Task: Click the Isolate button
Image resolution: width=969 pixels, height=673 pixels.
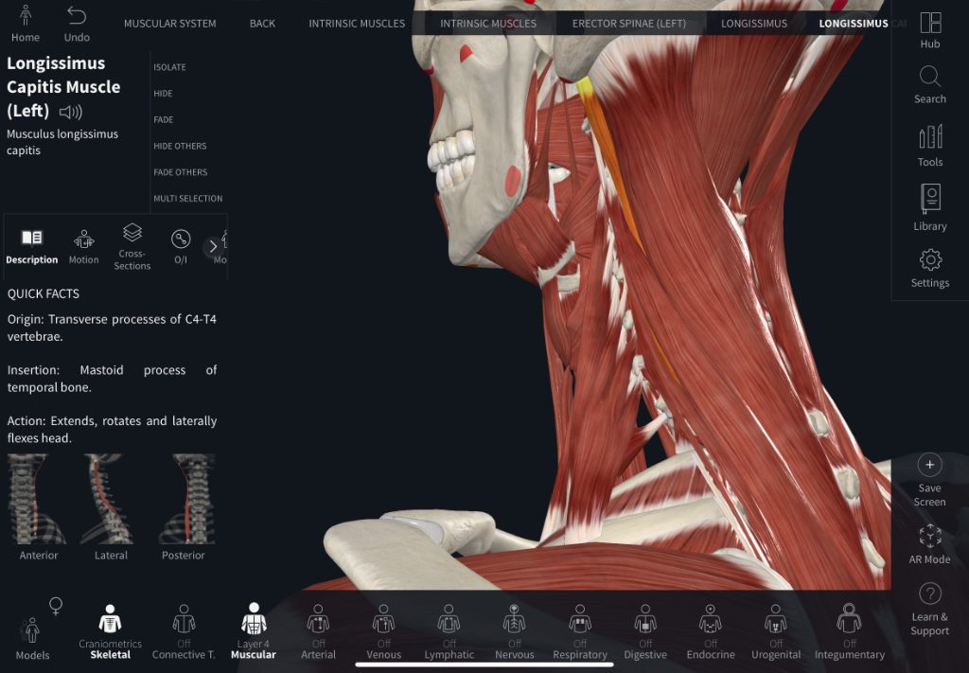Action: (x=170, y=67)
